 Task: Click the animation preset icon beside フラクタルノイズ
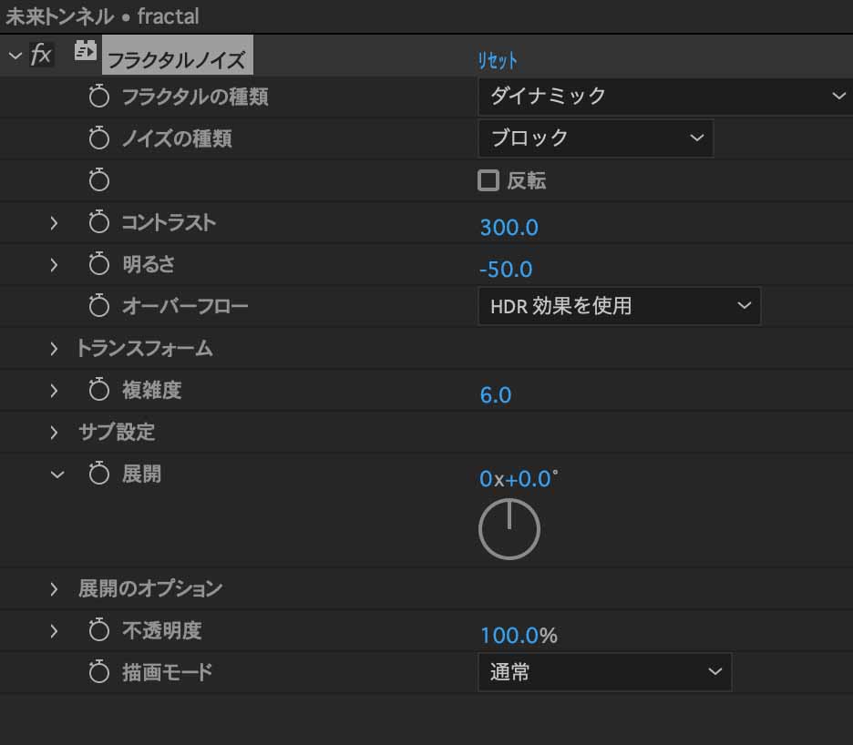click(85, 51)
